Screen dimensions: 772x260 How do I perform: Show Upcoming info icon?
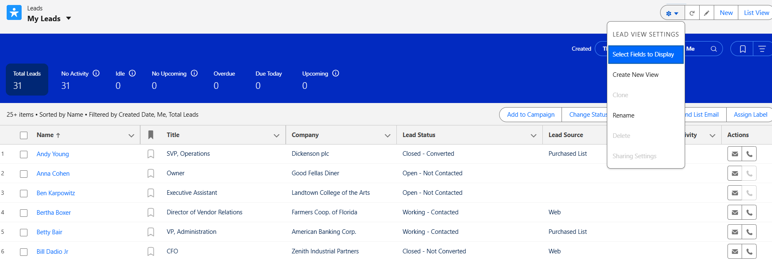click(336, 73)
